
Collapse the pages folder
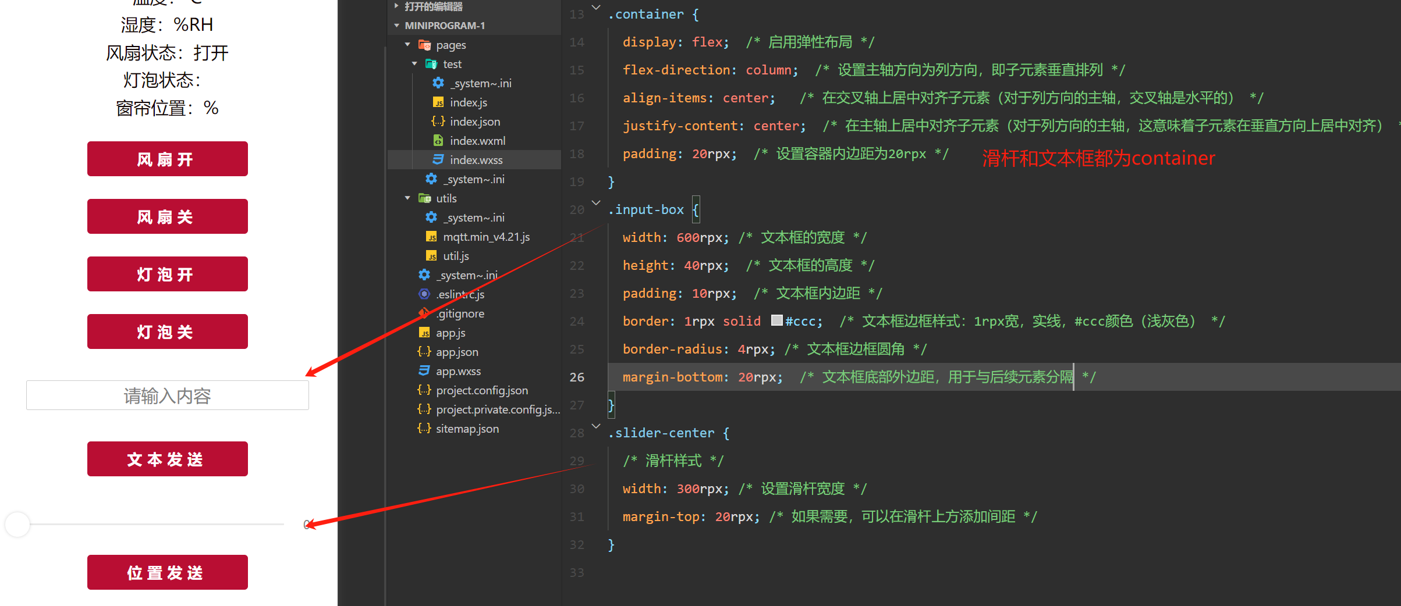pyautogui.click(x=407, y=45)
